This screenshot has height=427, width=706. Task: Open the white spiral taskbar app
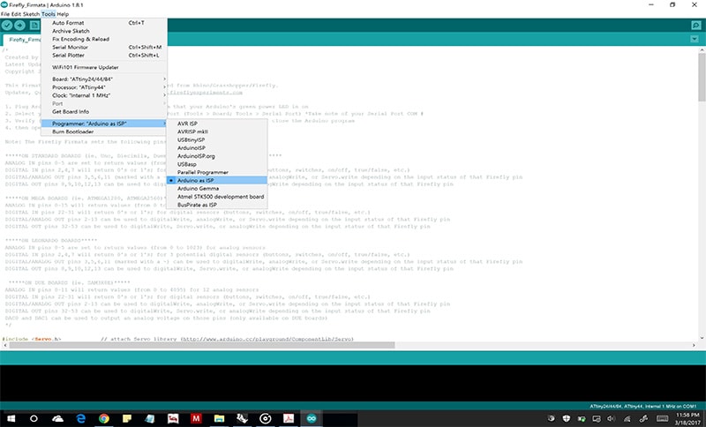(266, 418)
